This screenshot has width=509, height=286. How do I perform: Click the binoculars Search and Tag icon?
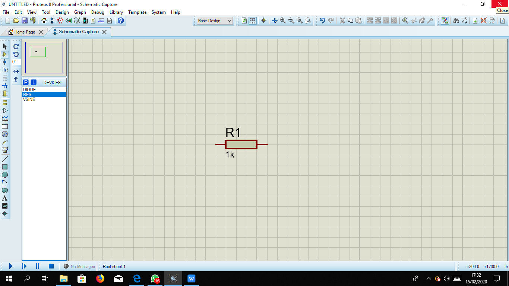(456, 21)
